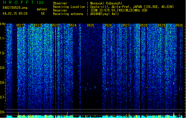Click the 0522 time marker
The image size is (186, 118).
(x=38, y=25)
